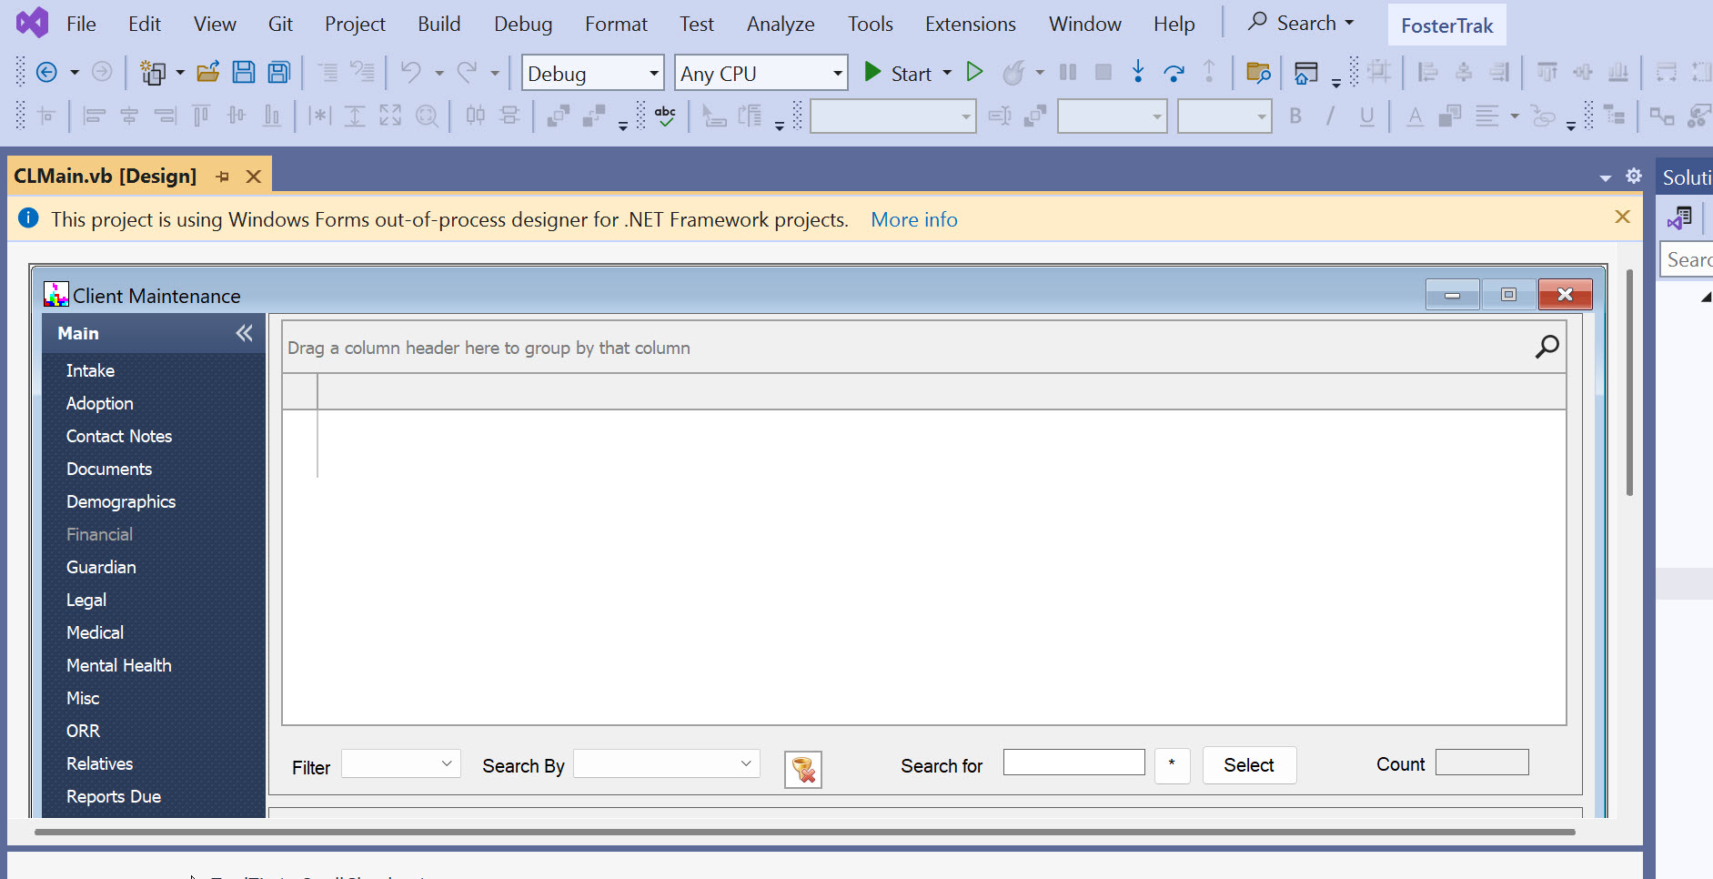1713x879 pixels.
Task: Open the Extensions menu
Action: (970, 24)
